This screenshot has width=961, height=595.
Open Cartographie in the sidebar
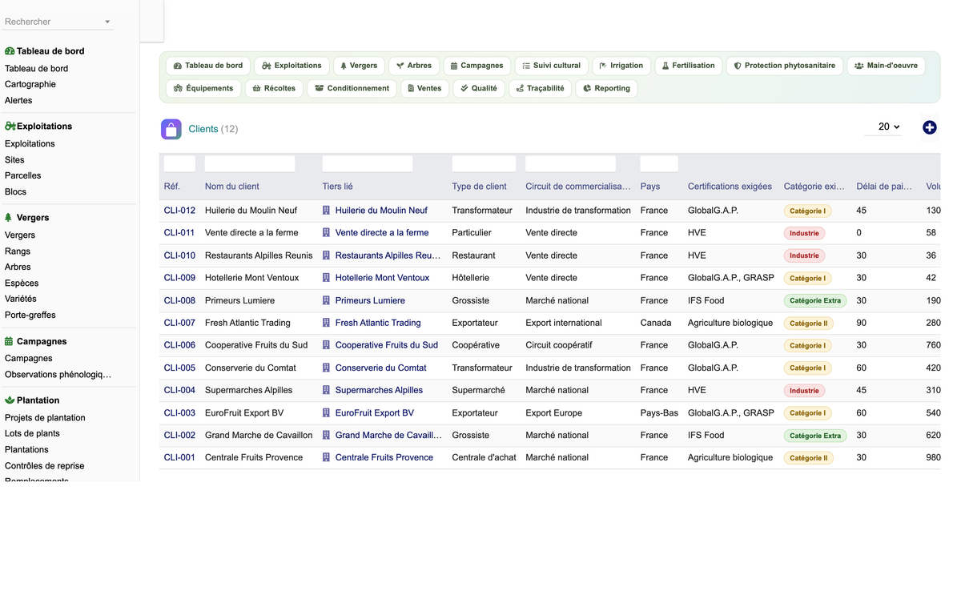(x=30, y=84)
